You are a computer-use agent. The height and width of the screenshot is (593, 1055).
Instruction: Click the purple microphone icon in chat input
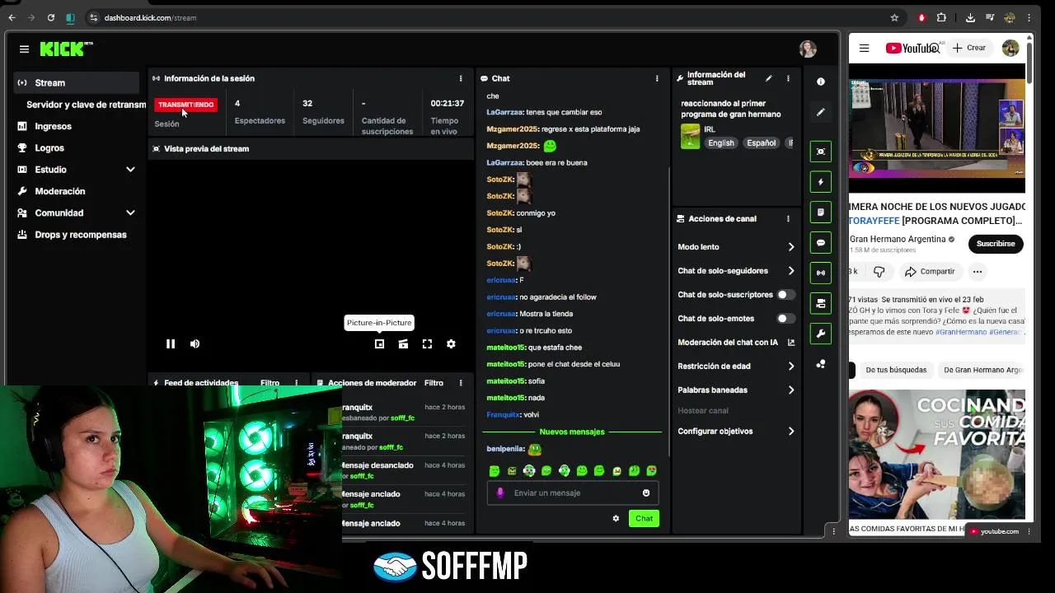point(500,493)
